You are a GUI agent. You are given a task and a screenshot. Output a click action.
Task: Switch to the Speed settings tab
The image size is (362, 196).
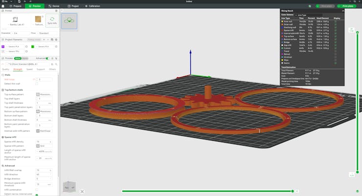tap(29, 69)
